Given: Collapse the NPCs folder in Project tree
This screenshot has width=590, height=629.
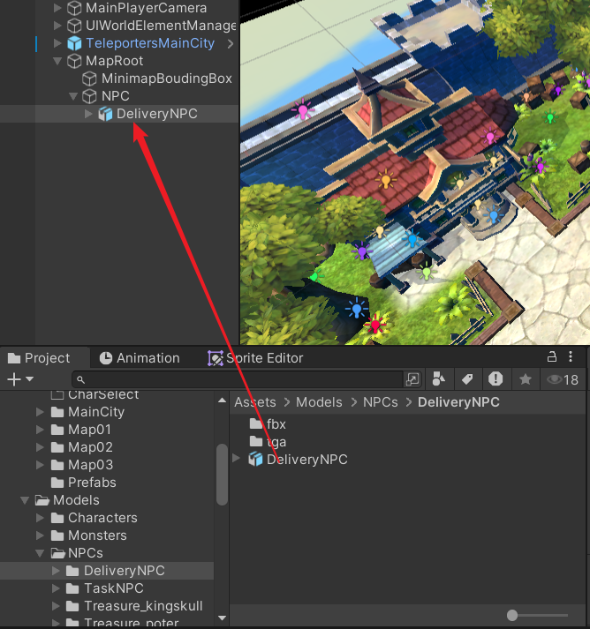Looking at the screenshot, I should (41, 553).
